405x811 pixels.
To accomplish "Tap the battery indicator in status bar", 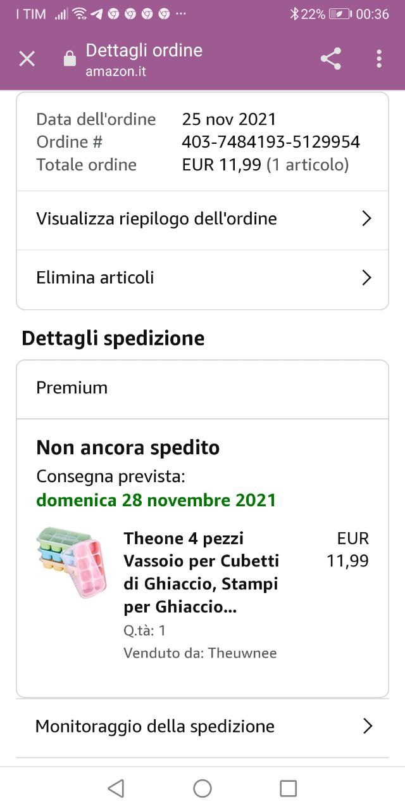I will coord(339,14).
